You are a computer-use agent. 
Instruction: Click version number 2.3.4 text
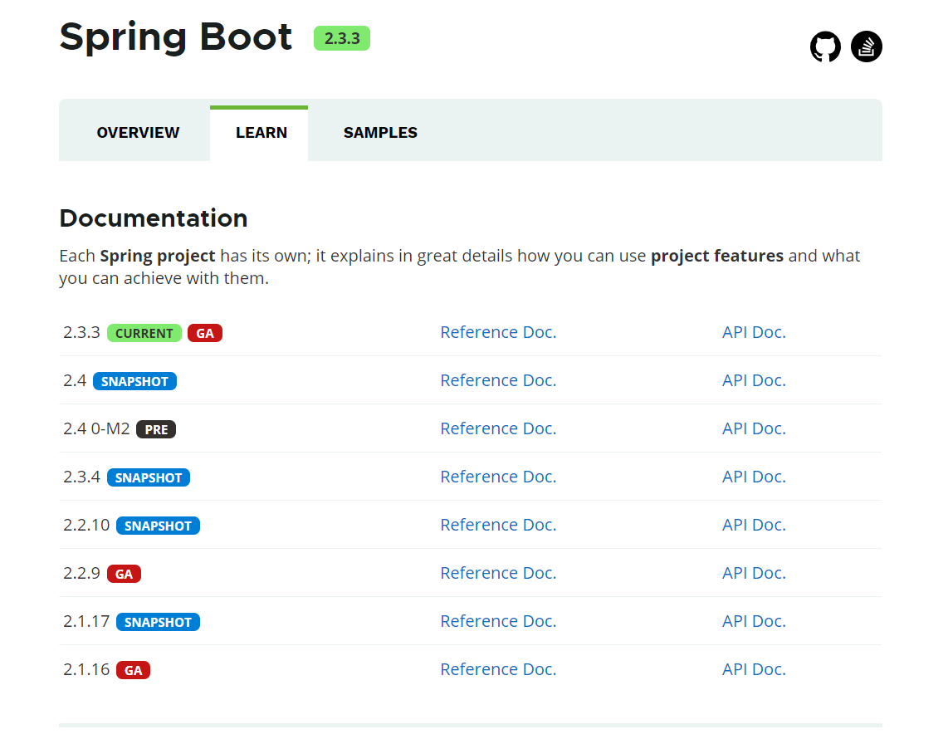tap(81, 477)
